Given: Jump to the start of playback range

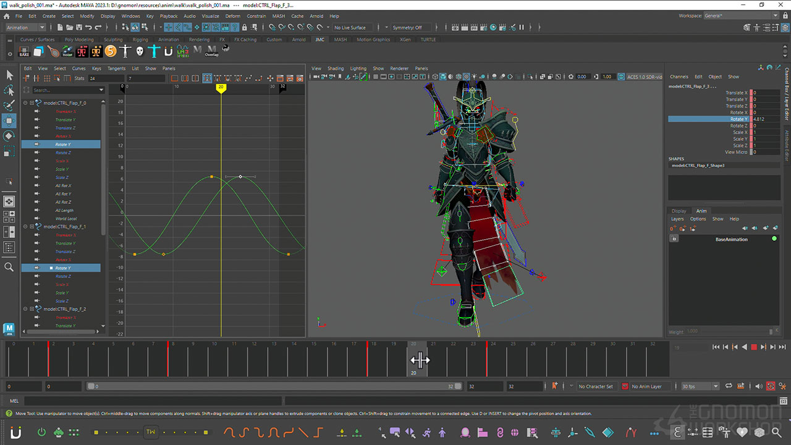Looking at the screenshot, I should [x=716, y=347].
